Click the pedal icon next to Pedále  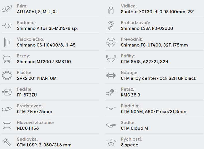(x=7, y=92)
